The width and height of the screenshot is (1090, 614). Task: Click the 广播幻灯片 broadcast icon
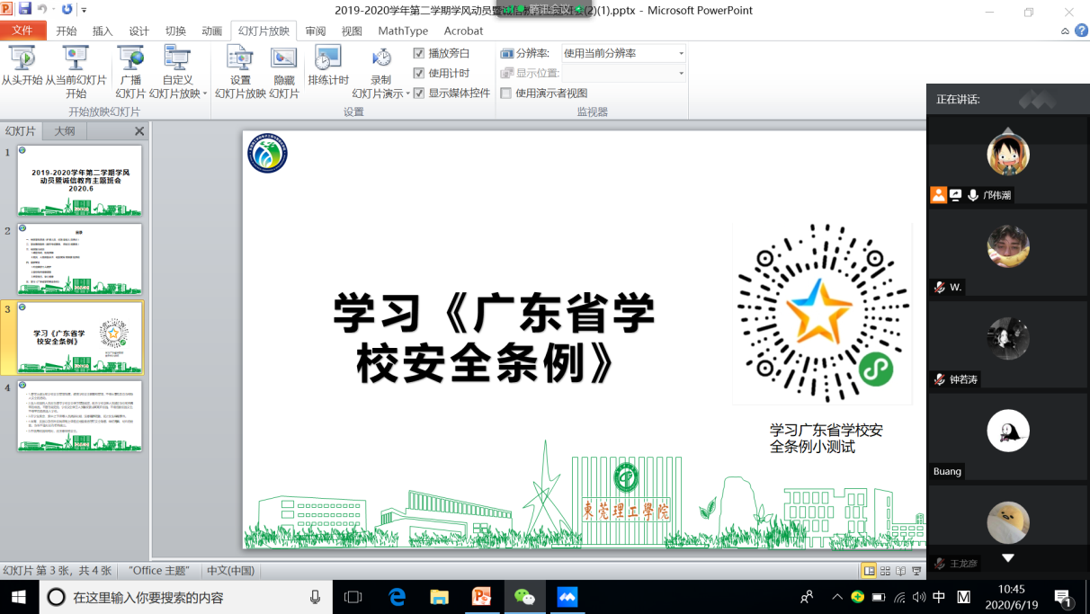click(130, 59)
